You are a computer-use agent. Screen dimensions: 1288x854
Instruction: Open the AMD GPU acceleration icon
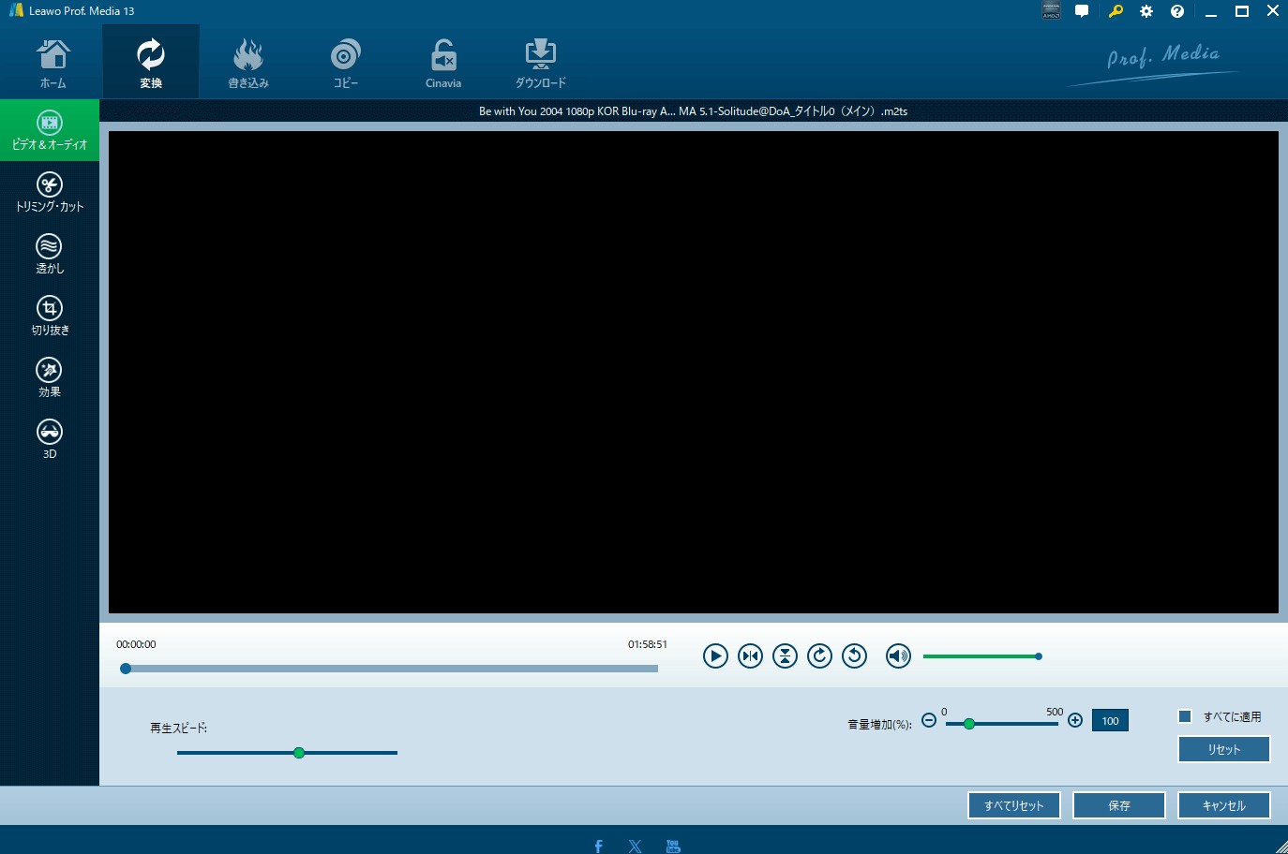[x=1051, y=11]
